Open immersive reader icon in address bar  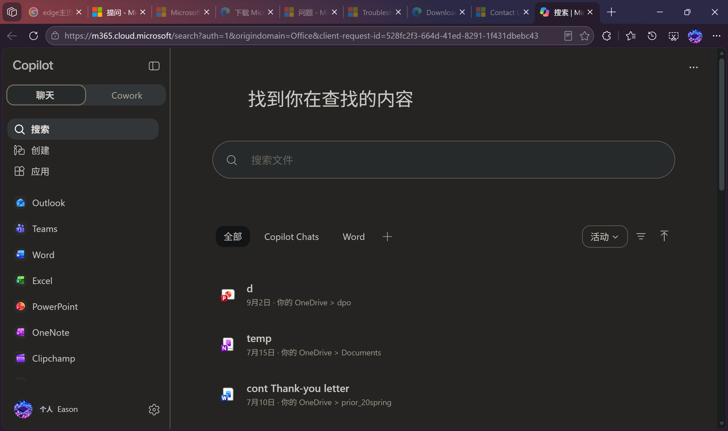568,36
